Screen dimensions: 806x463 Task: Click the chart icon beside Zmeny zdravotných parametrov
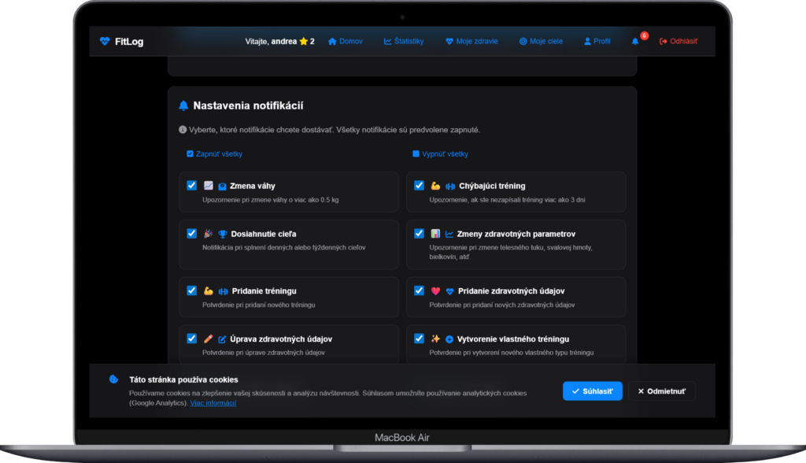pos(449,234)
